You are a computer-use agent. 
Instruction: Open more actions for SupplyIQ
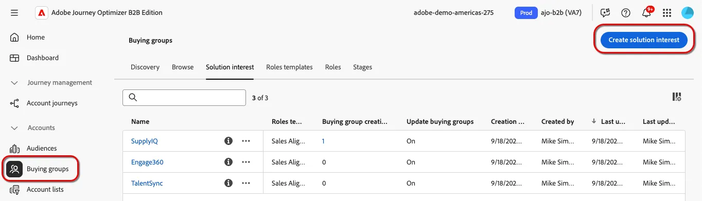[x=246, y=141]
